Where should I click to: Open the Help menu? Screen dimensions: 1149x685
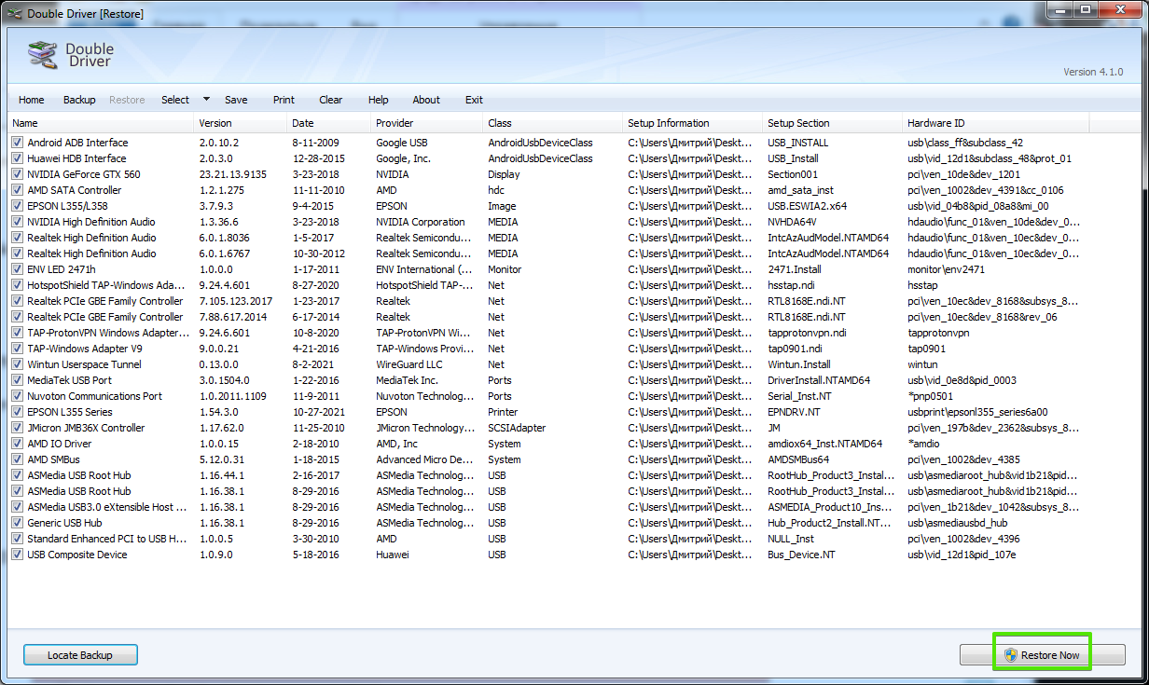click(378, 100)
